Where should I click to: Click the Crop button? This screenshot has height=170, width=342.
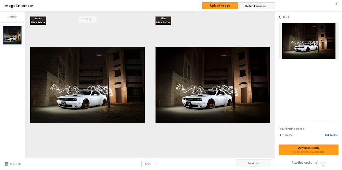point(88,19)
